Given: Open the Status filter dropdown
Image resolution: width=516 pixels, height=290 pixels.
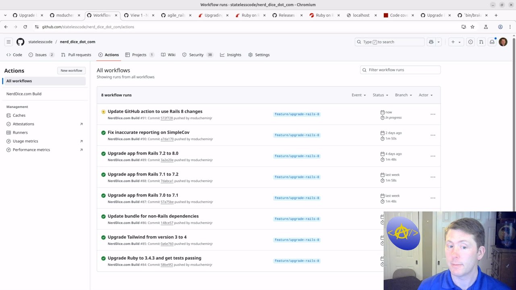Looking at the screenshot, I should pyautogui.click(x=381, y=95).
